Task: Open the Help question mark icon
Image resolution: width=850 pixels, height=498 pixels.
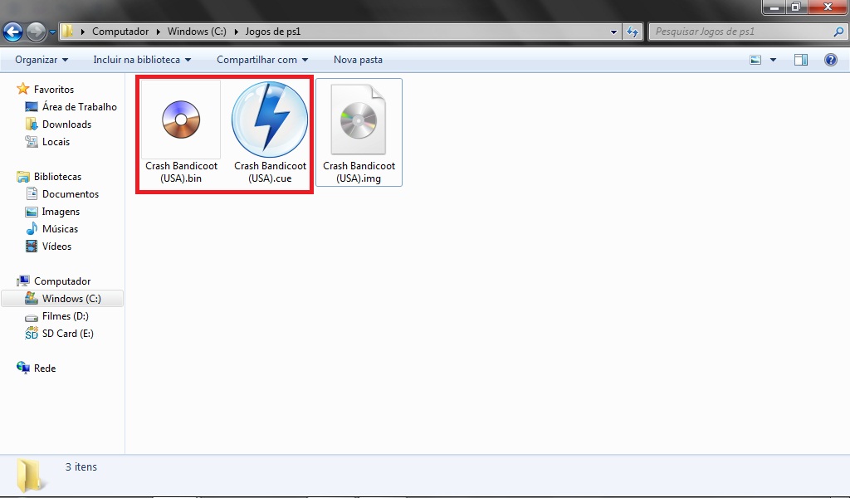Action: click(x=830, y=60)
